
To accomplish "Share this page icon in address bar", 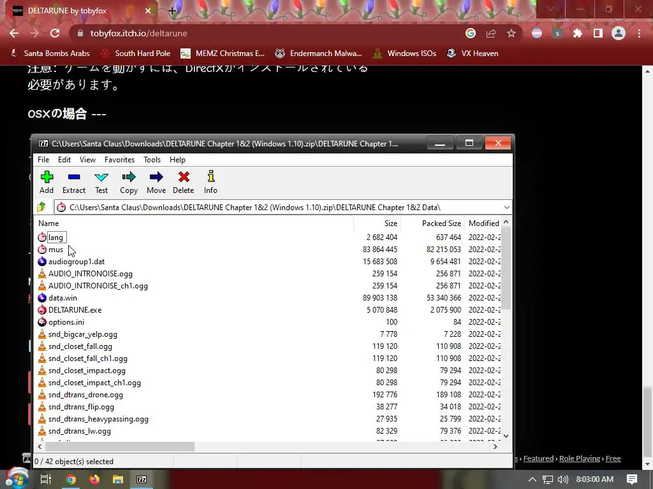I will [491, 33].
